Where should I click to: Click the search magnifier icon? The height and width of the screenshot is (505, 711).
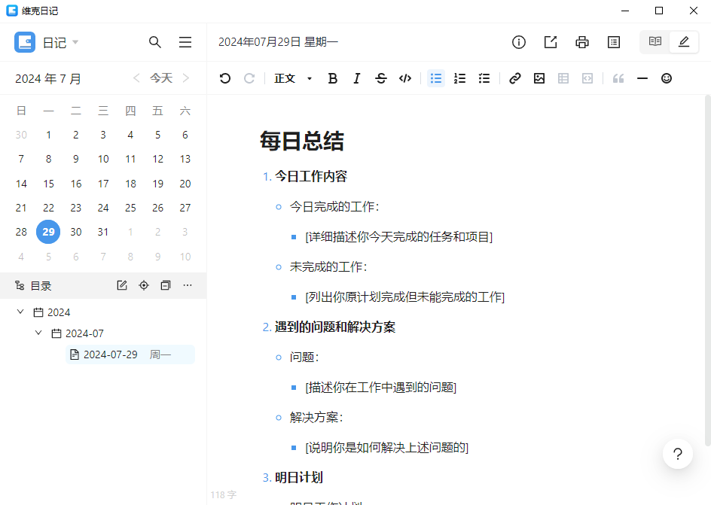[155, 42]
